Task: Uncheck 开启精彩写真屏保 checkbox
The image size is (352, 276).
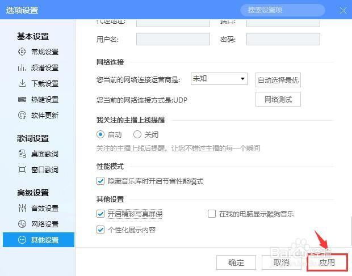Action: (x=100, y=214)
